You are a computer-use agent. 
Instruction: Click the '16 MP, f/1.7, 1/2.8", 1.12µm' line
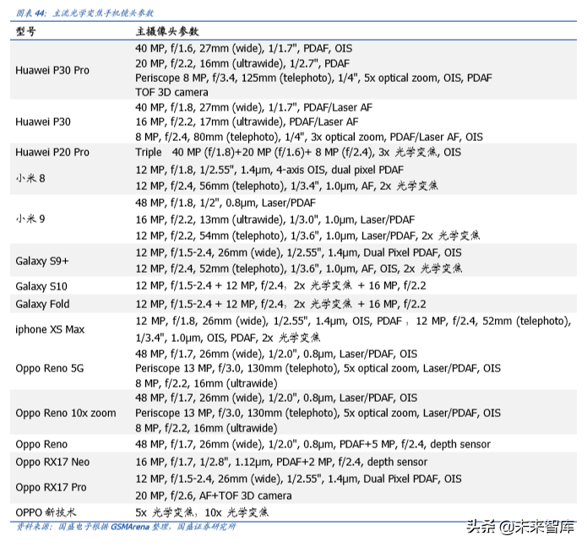[x=281, y=462]
